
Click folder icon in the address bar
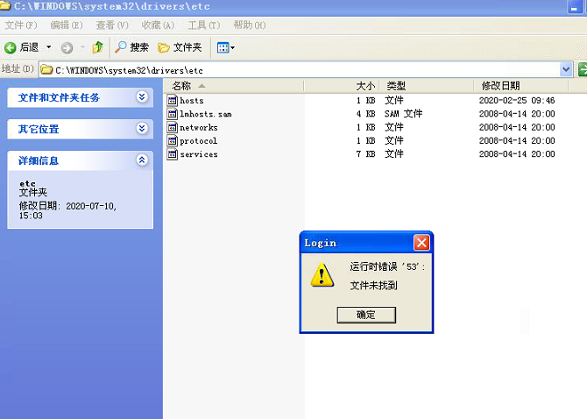46,69
